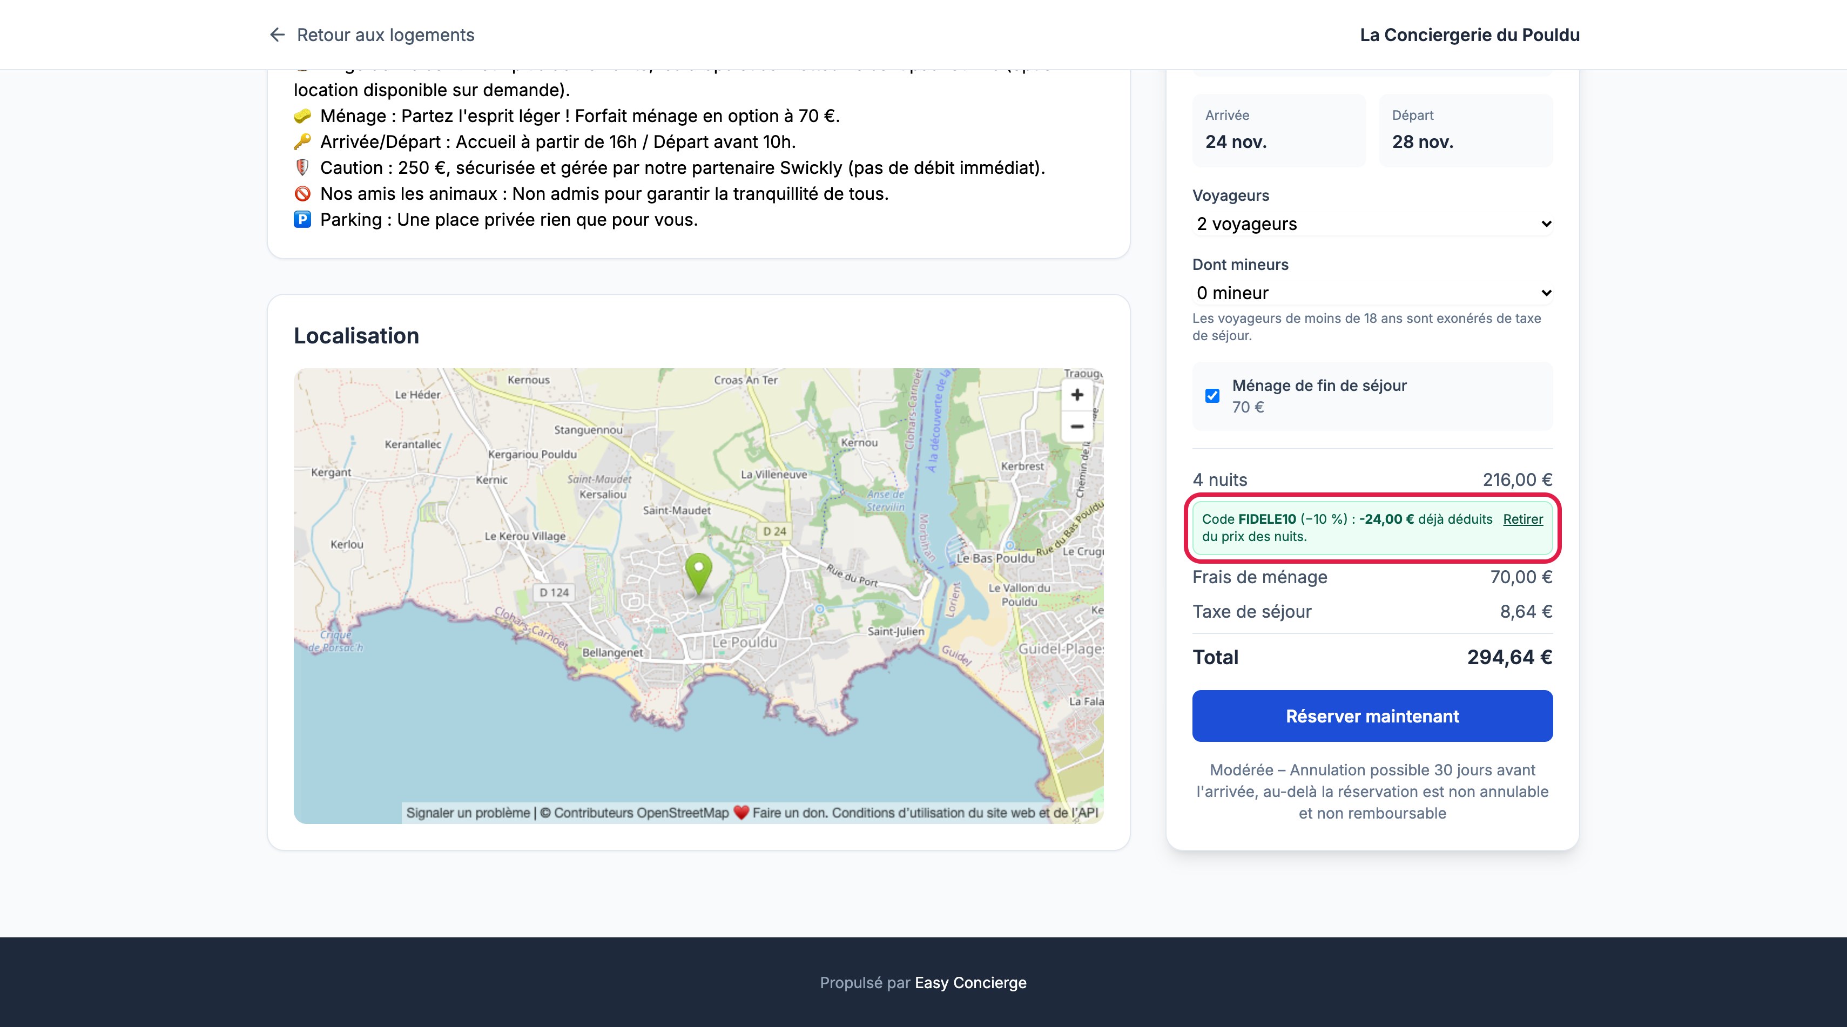Click the blue P parking emoji
The width and height of the screenshot is (1847, 1027).
[x=302, y=219]
